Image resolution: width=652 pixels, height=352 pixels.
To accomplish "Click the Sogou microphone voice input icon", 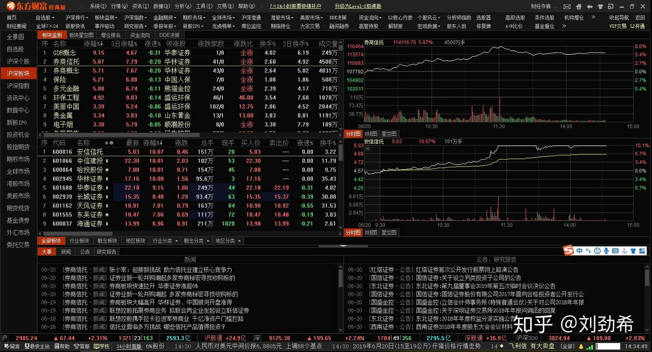I will (606, 251).
